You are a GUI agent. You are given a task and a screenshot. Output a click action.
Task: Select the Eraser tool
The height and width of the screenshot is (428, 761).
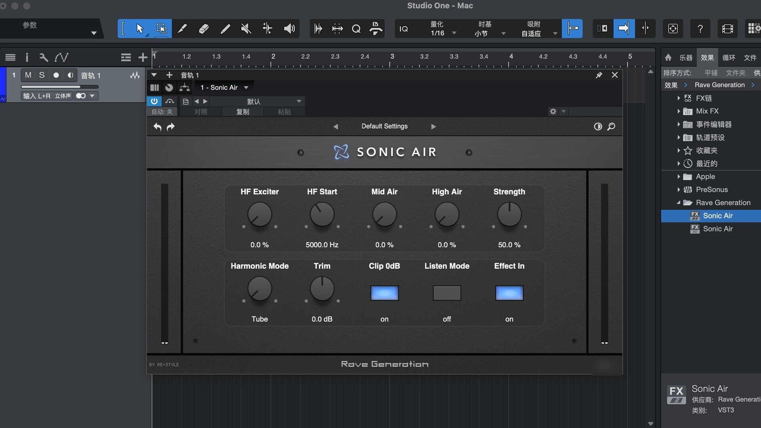204,29
